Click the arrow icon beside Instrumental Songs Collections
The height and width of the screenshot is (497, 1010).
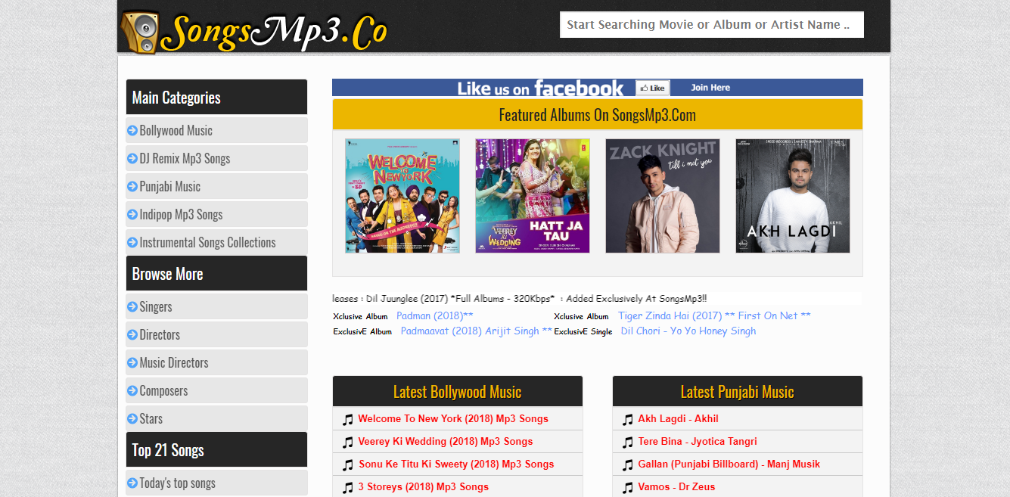132,242
